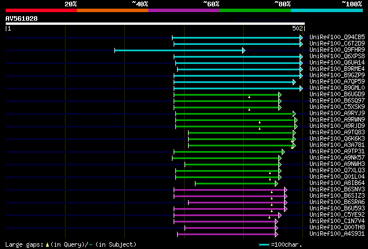
Task: Click the UniRef100_B6SNV3 label
Action: [337, 190]
